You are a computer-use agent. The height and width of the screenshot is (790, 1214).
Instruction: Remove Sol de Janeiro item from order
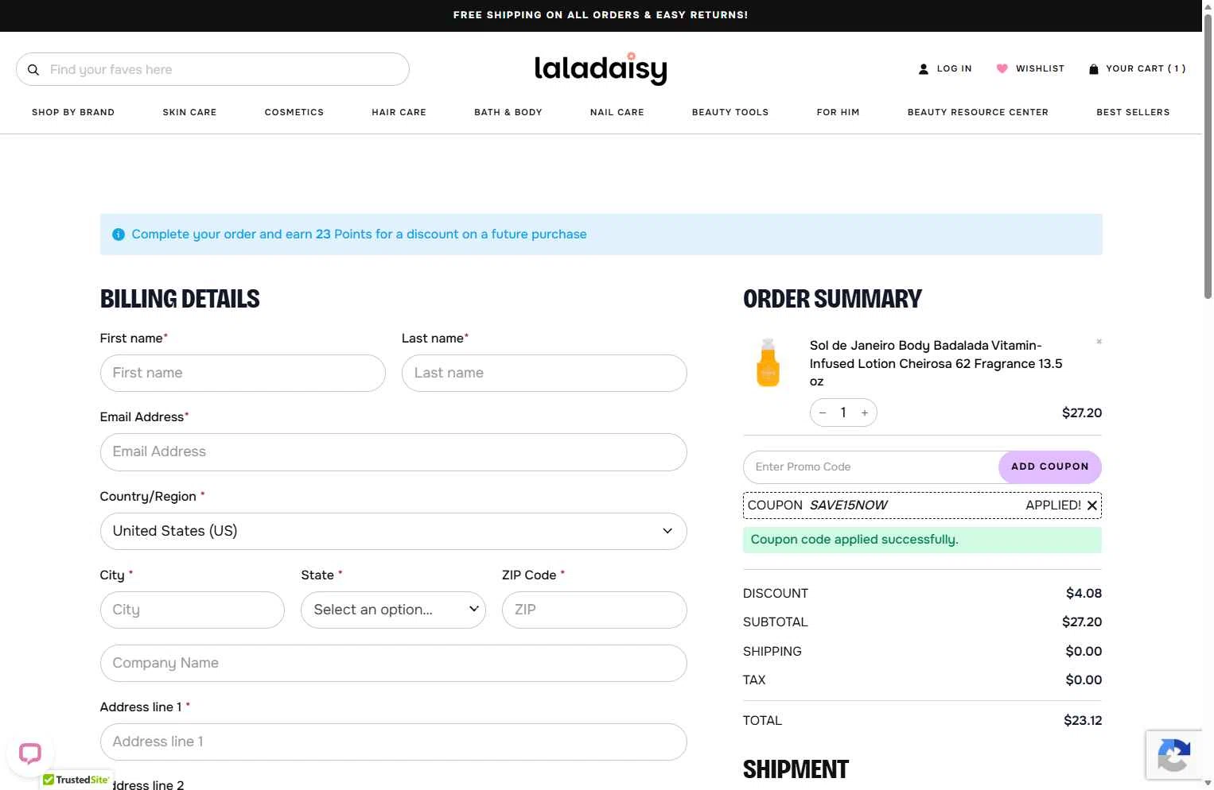pos(1099,342)
